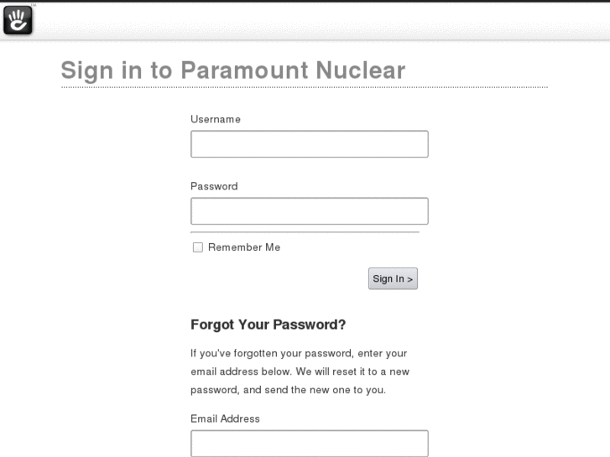Click "Paramount Nuclear" in the page title
Image resolution: width=610 pixels, height=457 pixels.
[293, 70]
